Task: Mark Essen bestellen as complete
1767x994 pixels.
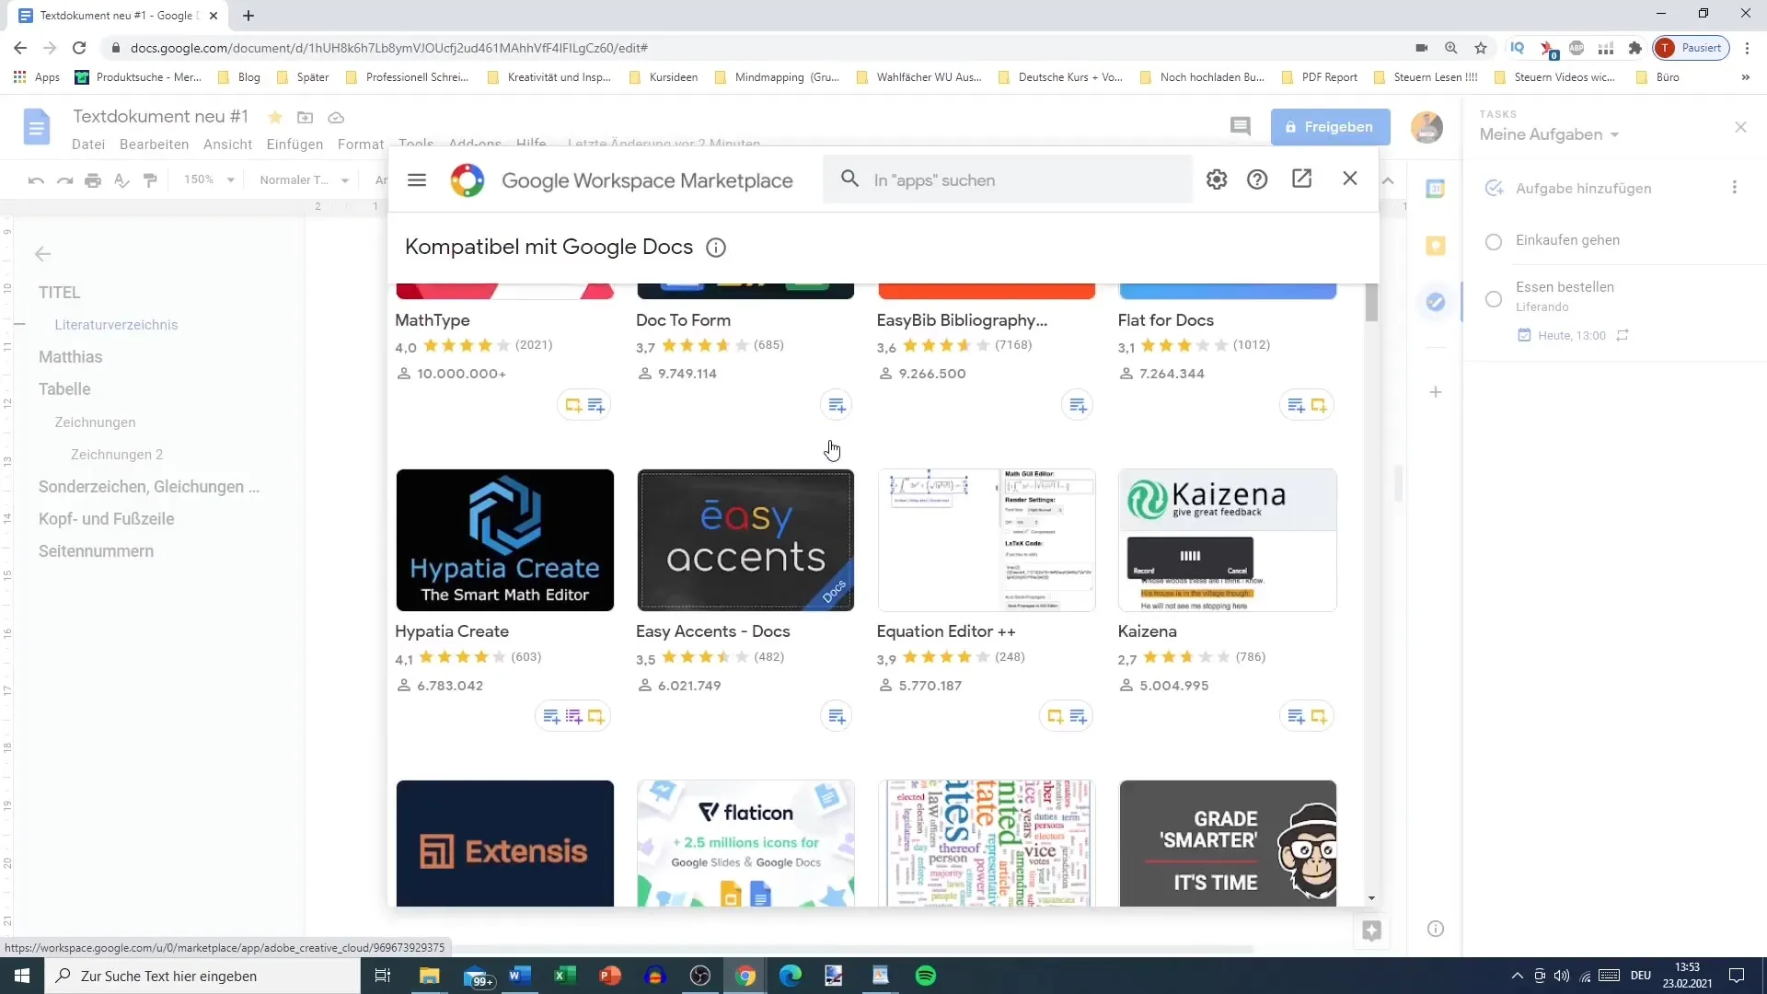Action: [1494, 299]
